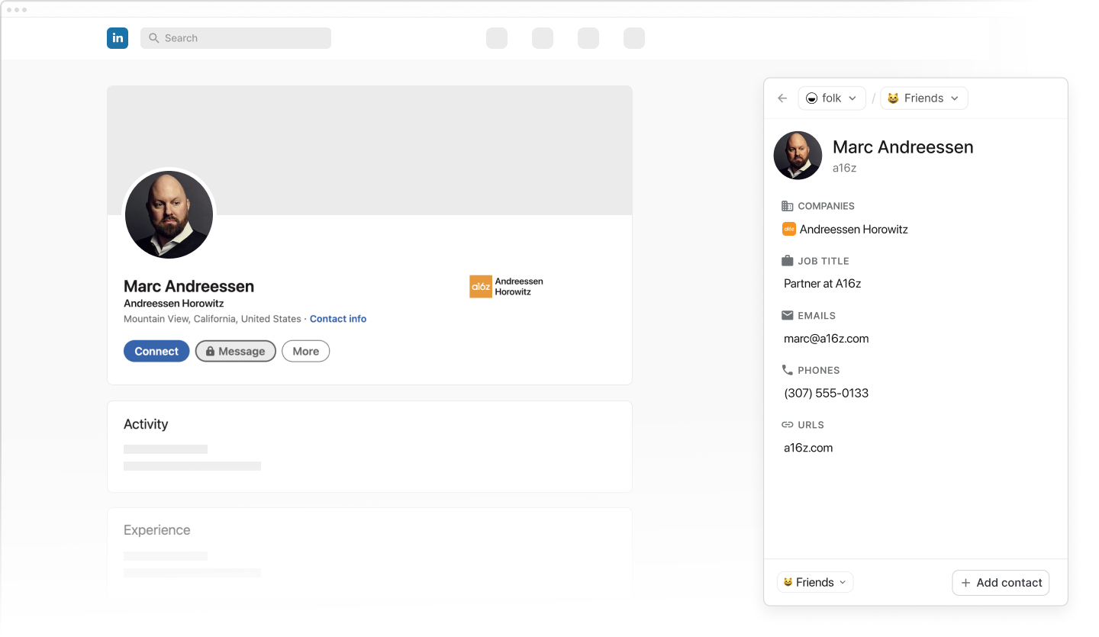Open the More options button

305,351
